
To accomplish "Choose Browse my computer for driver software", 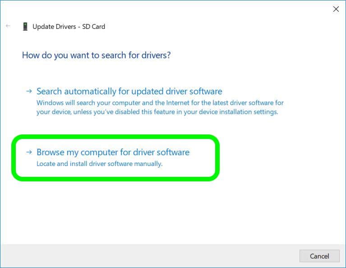I will 113,152.
